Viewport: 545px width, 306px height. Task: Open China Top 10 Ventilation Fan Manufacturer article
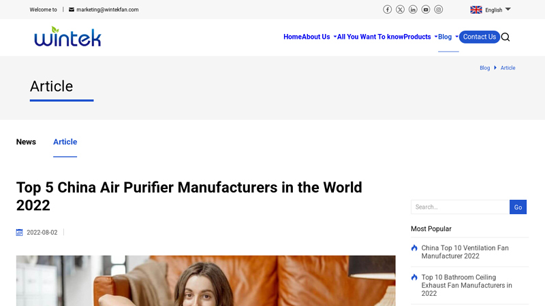click(x=465, y=252)
